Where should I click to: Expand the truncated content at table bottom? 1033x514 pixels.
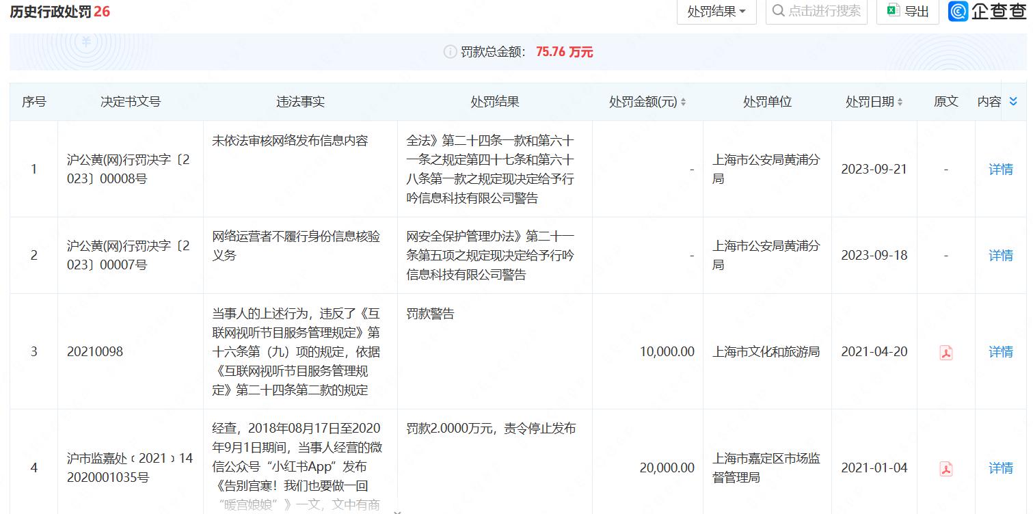(397, 511)
